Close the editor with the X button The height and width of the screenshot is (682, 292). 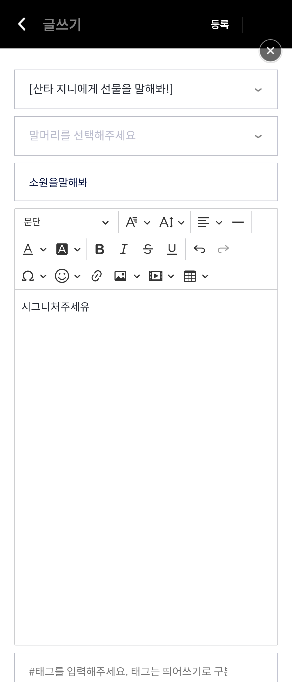(270, 51)
